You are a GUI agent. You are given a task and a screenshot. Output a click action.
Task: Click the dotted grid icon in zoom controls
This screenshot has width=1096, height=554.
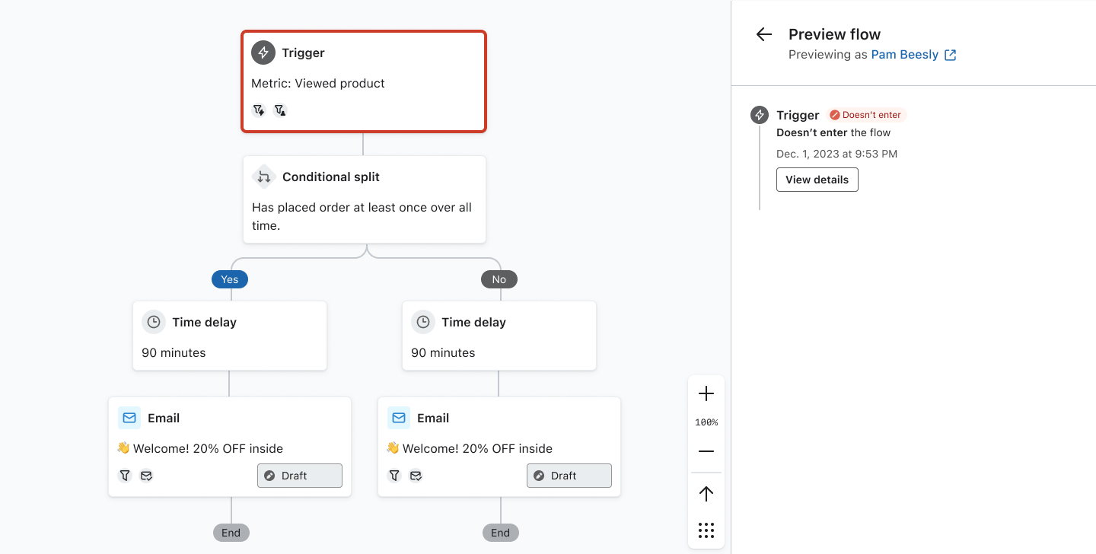706,530
